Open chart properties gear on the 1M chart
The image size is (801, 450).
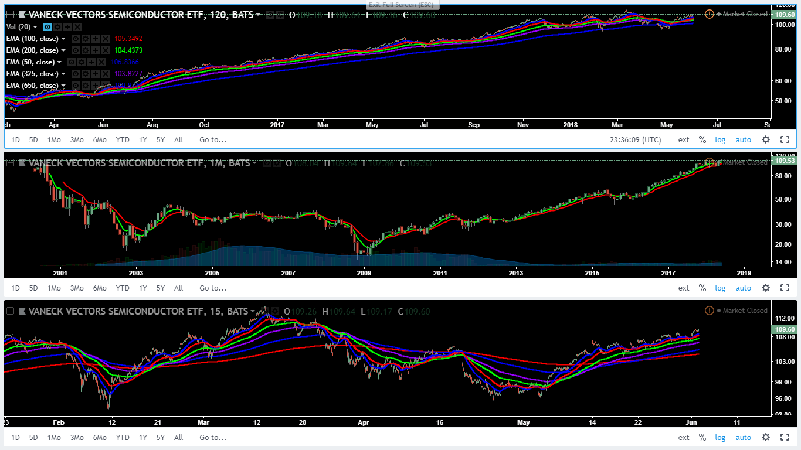pos(765,288)
